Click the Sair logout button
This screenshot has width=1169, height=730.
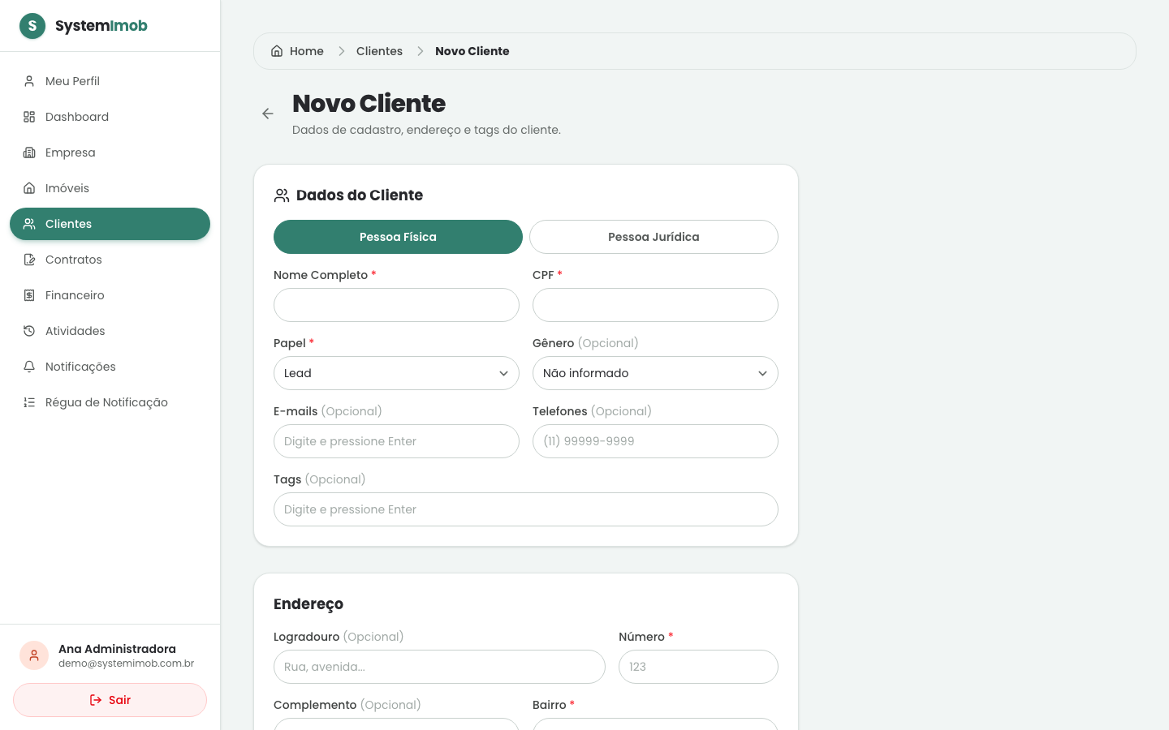point(110,700)
